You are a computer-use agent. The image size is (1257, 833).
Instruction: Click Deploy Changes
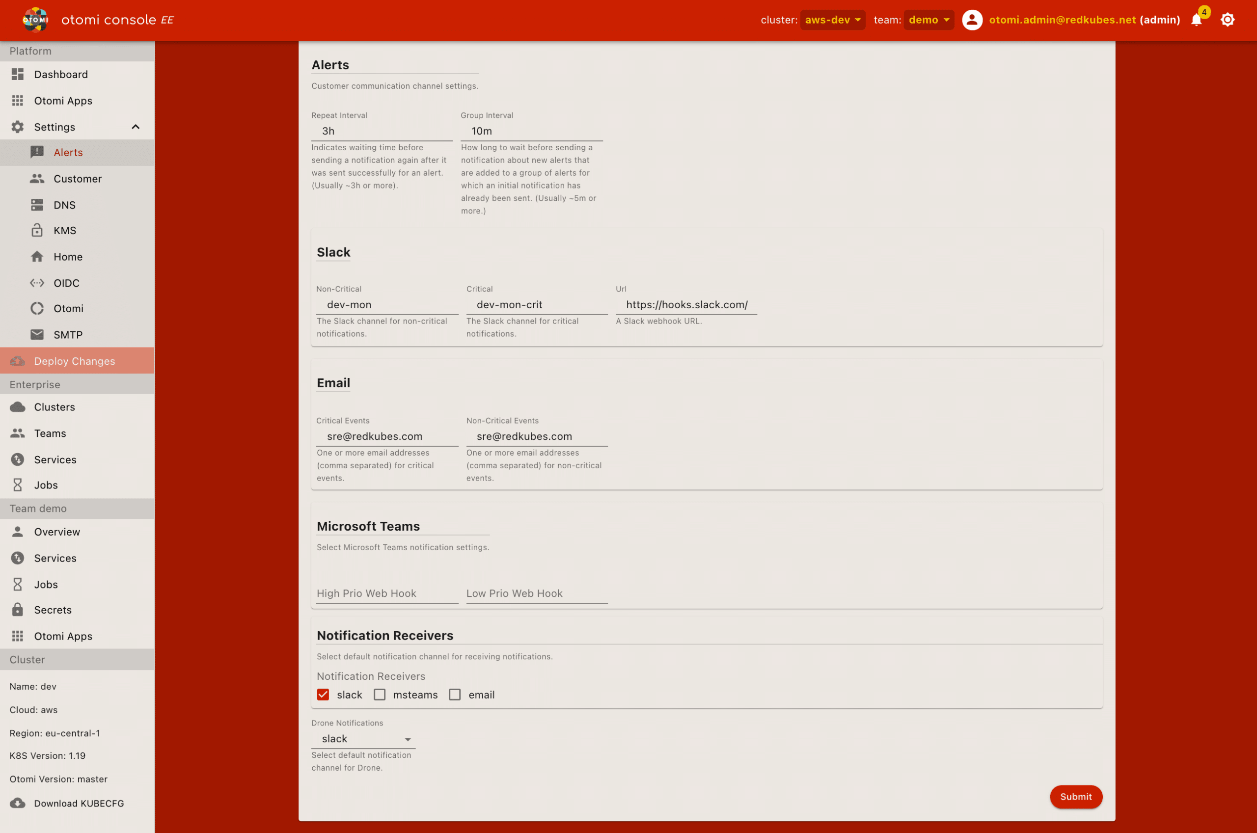point(74,361)
